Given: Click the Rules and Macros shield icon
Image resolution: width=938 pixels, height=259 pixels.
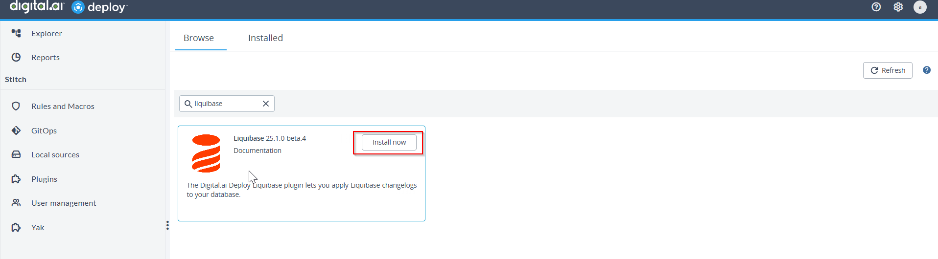Looking at the screenshot, I should [16, 106].
